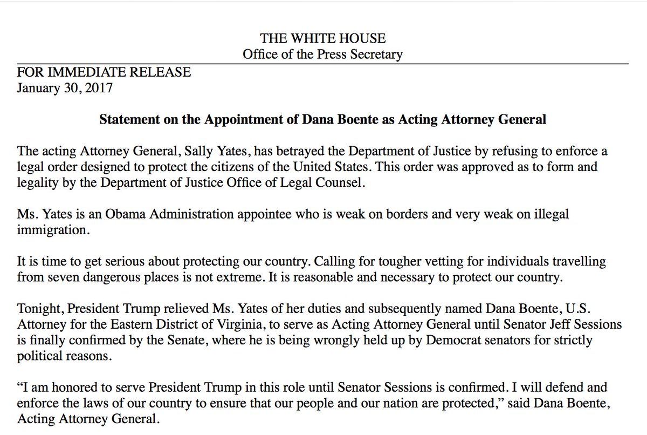647x435 pixels.
Task: Click the bold statement title about Dana Boente
Action: pos(322,120)
